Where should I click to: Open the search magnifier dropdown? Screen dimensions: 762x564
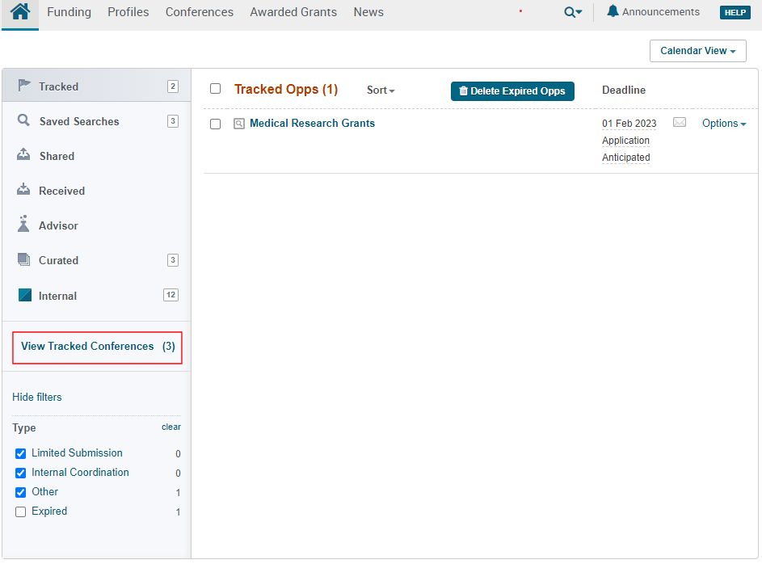click(573, 12)
